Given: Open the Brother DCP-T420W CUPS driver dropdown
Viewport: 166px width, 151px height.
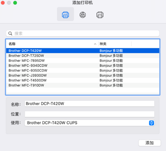Looking at the screenshot, I should tap(89, 123).
